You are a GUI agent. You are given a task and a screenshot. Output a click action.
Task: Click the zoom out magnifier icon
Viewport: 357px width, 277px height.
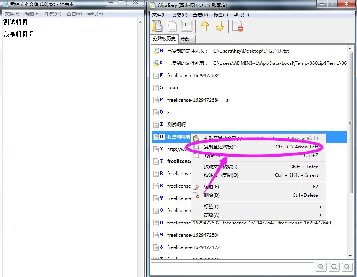click(x=347, y=267)
